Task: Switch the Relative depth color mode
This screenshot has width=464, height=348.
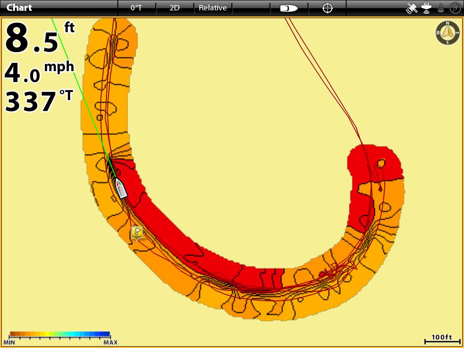Action: tap(213, 8)
